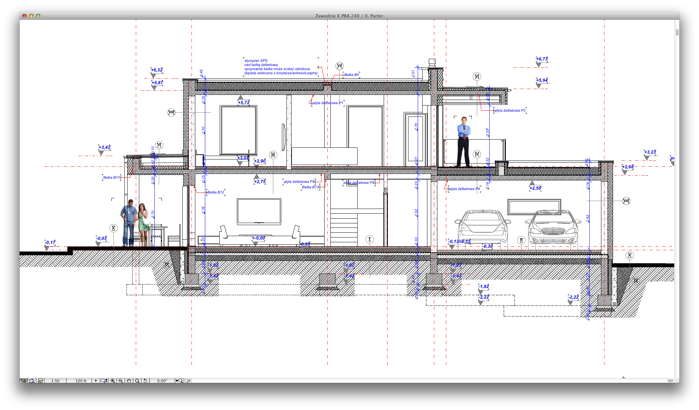This screenshot has width=699, height=410.
Task: Click the window title 'Zawodzie K PBA 240'
Action: [337, 16]
